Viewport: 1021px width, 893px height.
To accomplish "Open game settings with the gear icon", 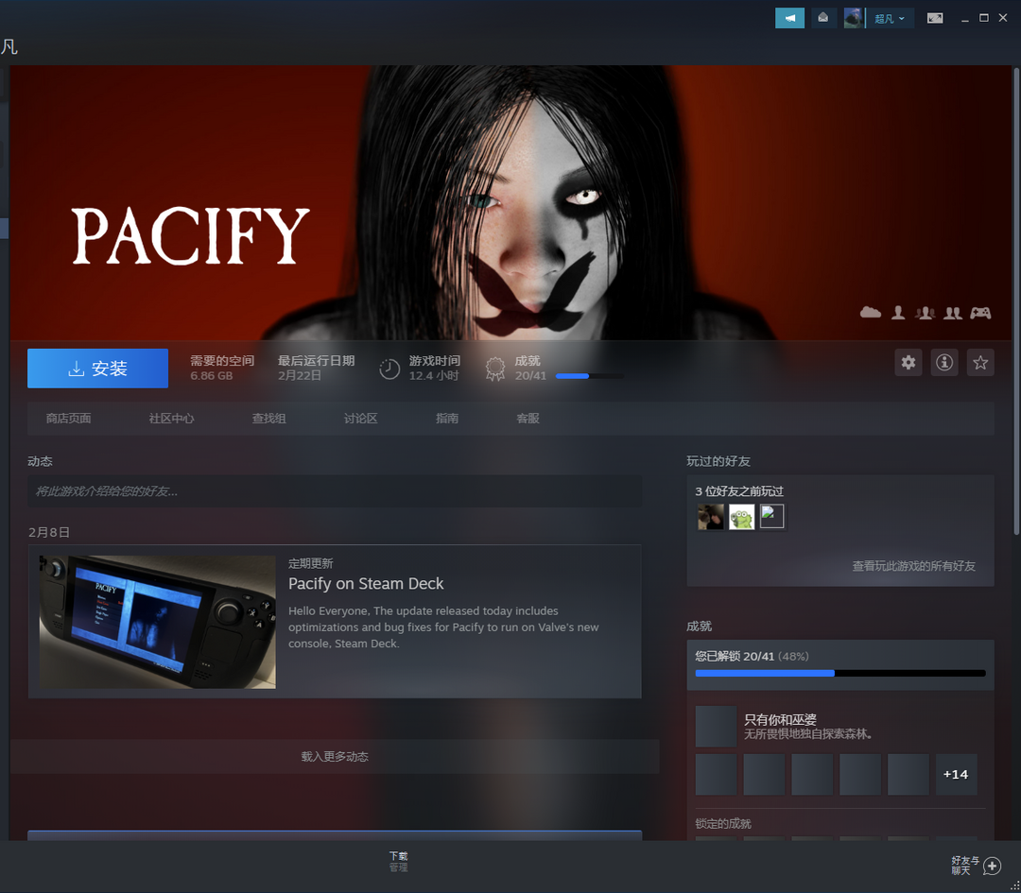I will click(x=909, y=363).
